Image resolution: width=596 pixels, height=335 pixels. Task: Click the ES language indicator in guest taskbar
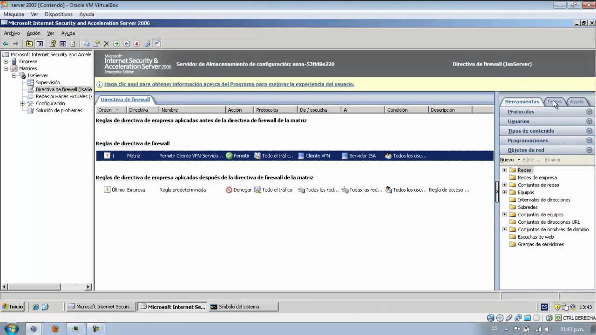[544, 307]
